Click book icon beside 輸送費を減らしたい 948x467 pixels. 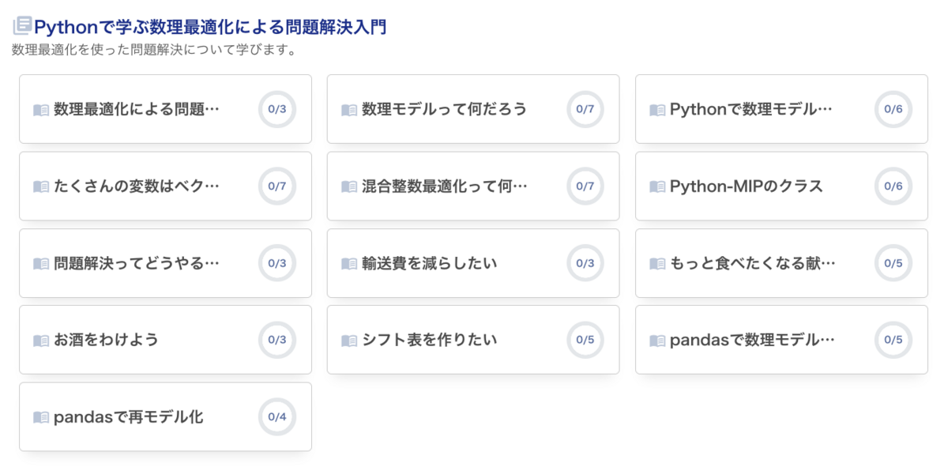349,263
